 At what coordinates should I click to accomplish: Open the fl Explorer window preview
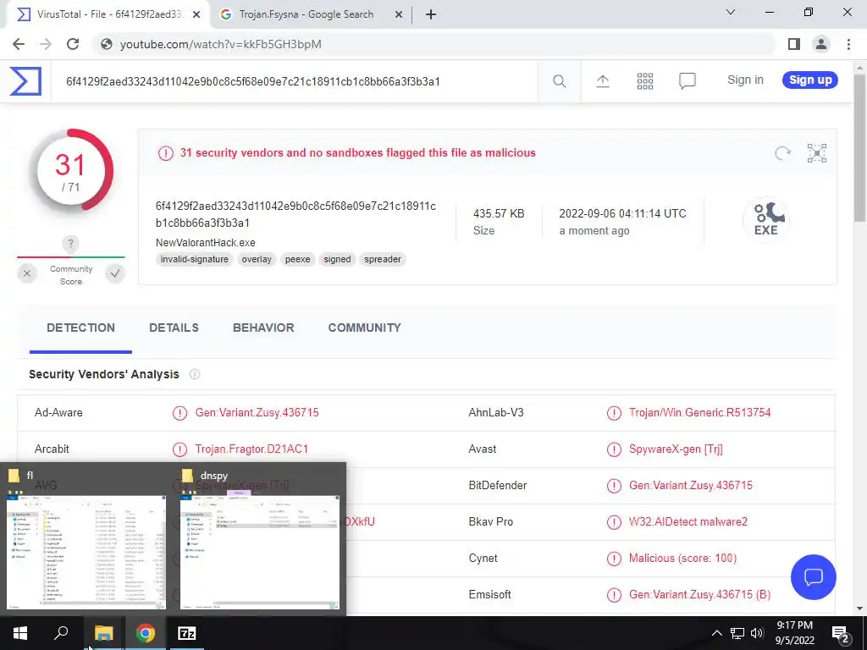tap(86, 539)
